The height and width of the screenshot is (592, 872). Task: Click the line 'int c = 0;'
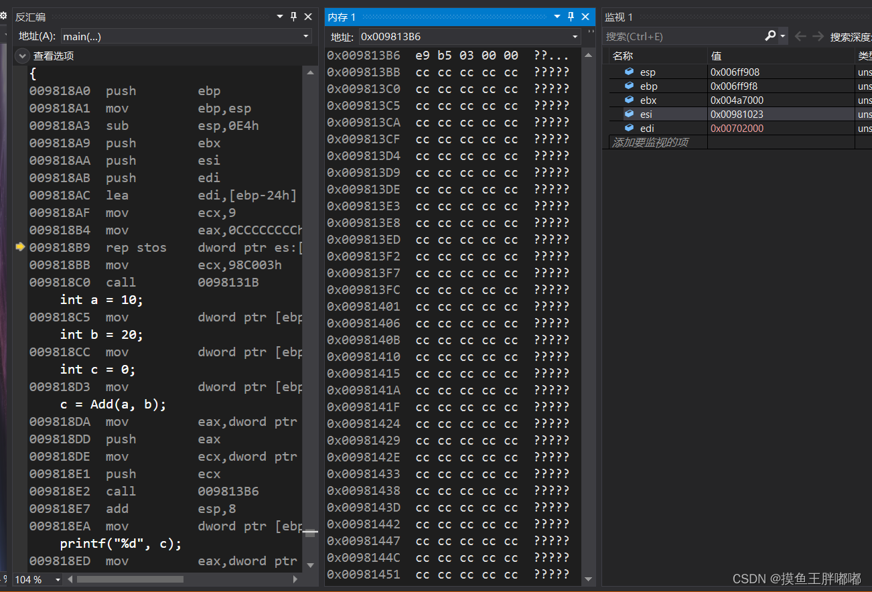pos(98,369)
